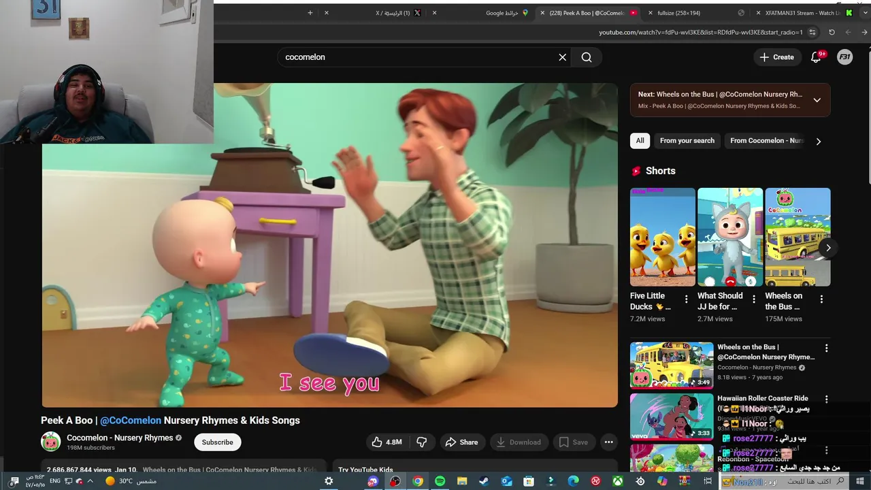Click the search magnifier button

[x=587, y=57]
